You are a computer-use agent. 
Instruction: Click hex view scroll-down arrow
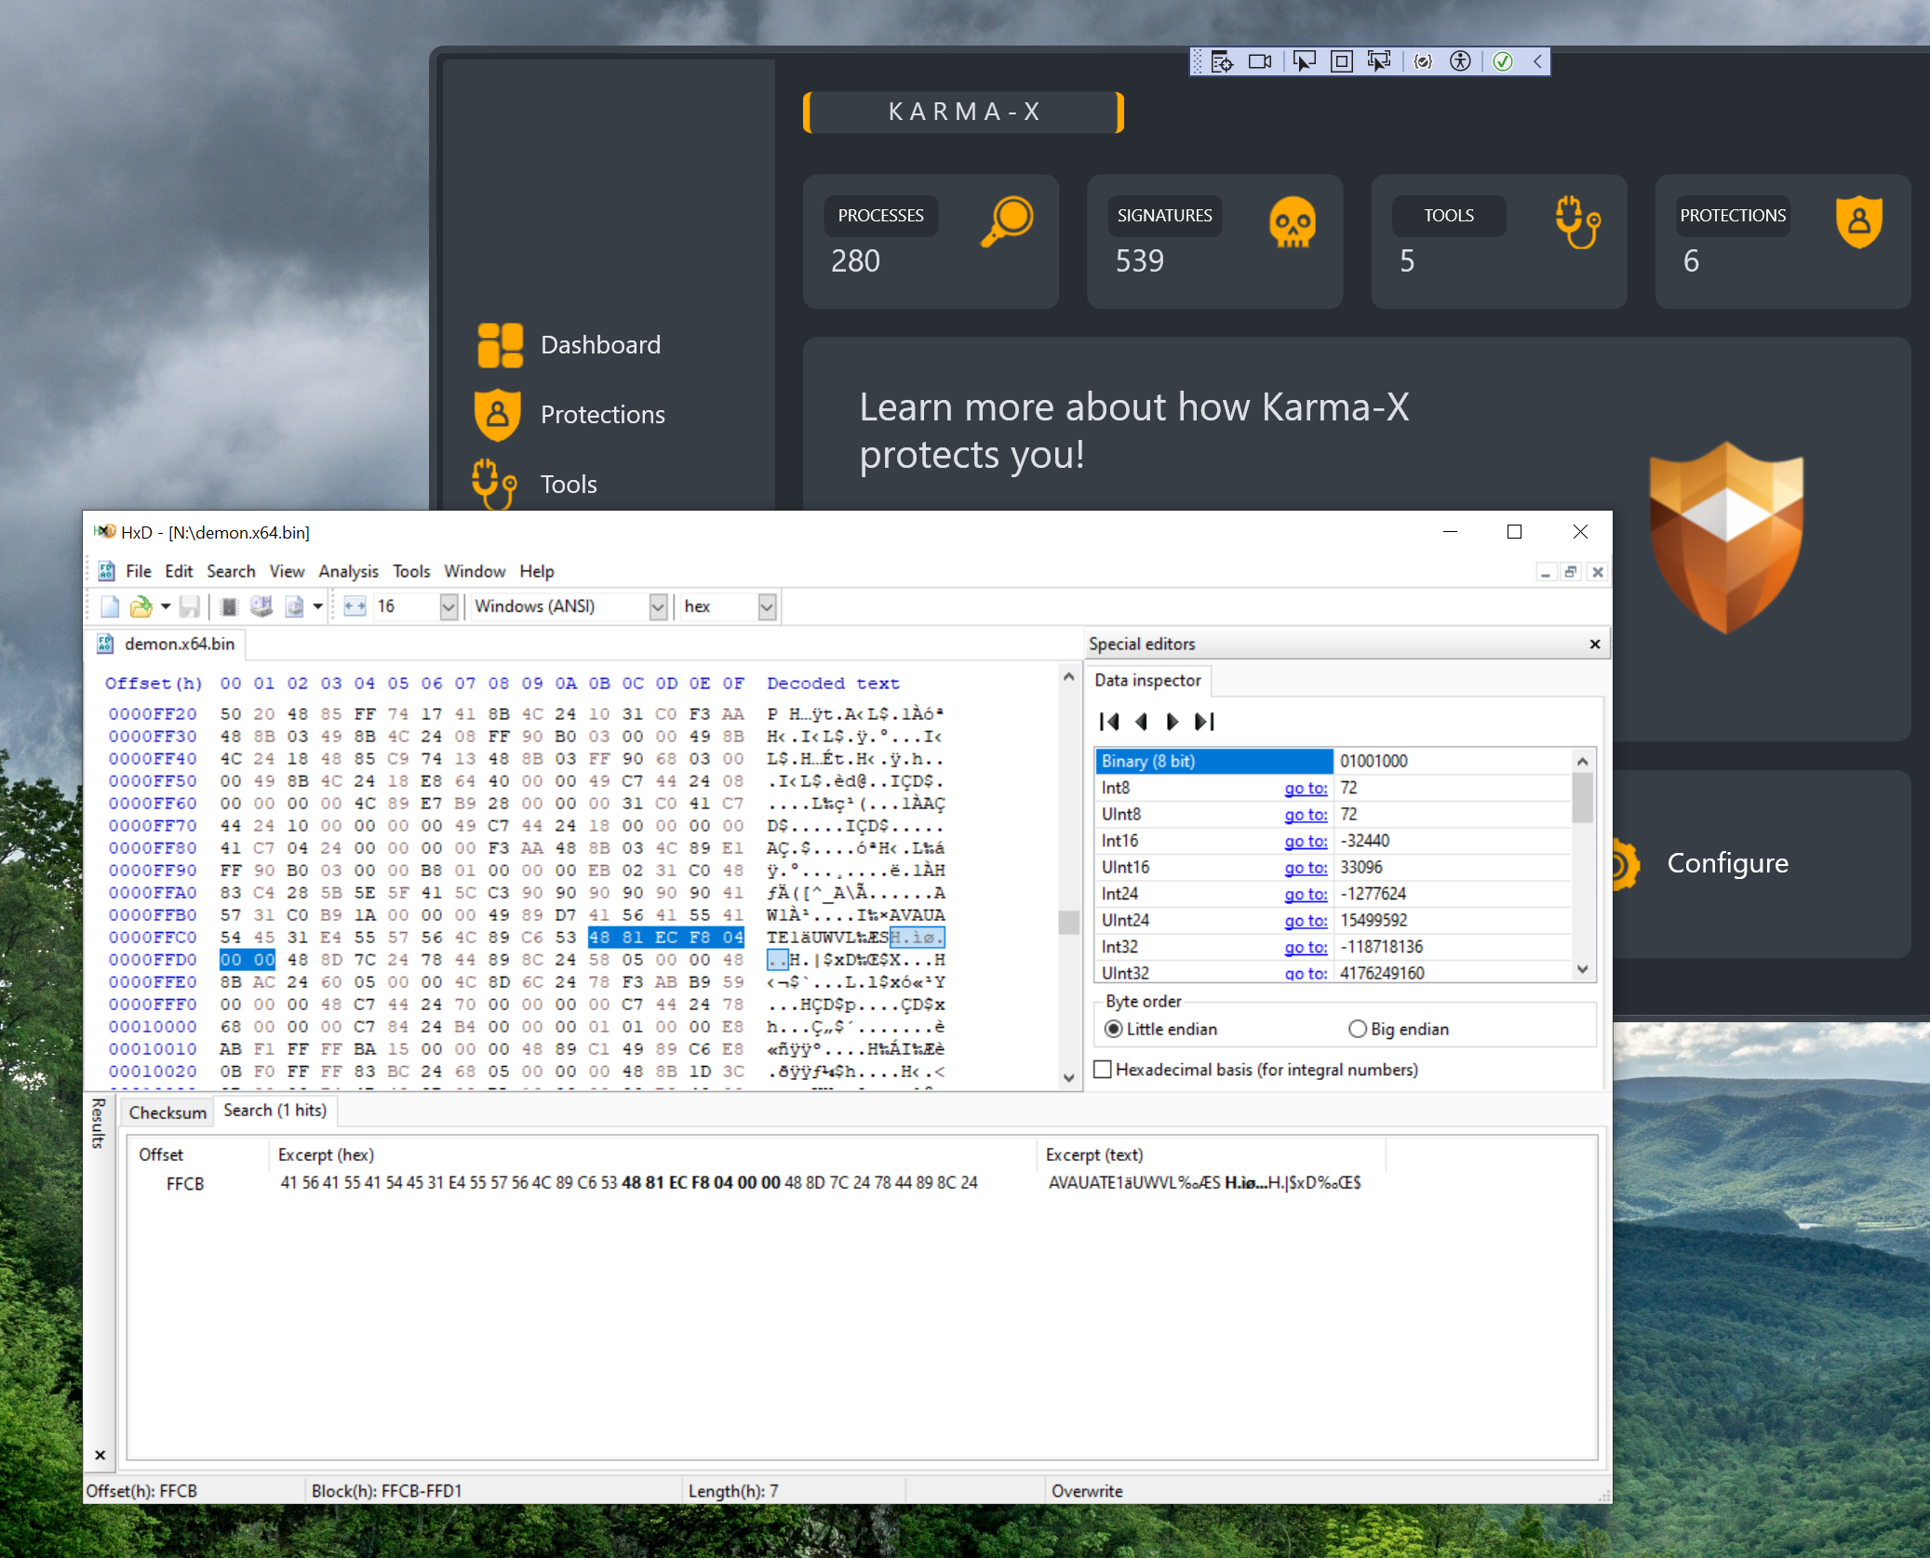1068,1077
